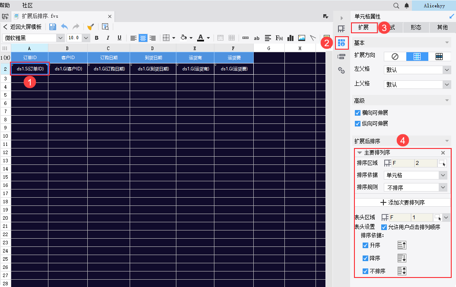Open the header area dropdown arrow
Viewport: 456px width, 287px height.
(446, 217)
